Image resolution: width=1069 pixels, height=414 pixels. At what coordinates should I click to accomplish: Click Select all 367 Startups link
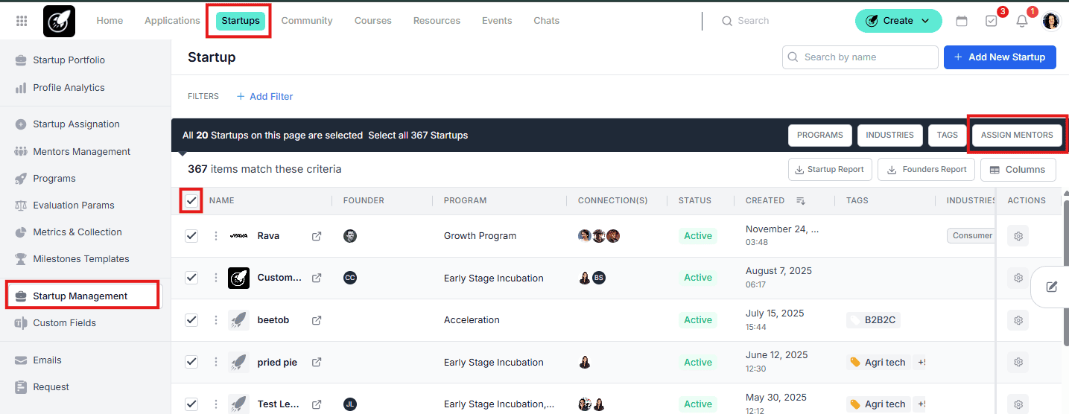tap(418, 136)
